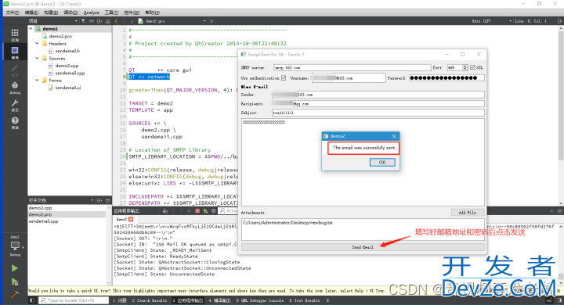Collapse the demo2 project tree node

click(31, 29)
